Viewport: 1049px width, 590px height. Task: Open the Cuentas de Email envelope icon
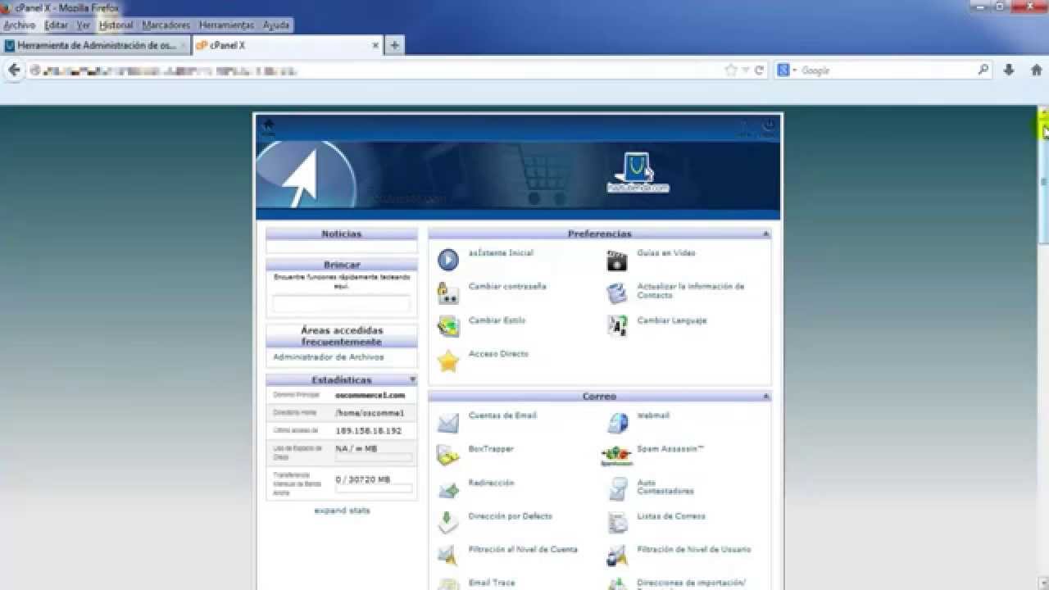click(448, 423)
